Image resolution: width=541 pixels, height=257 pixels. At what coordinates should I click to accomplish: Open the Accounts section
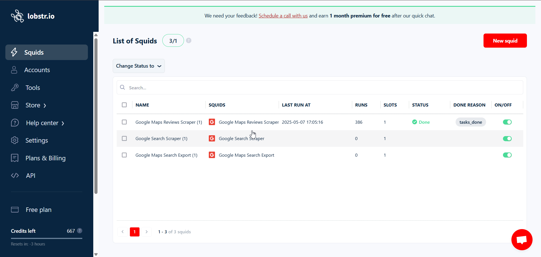pos(37,70)
